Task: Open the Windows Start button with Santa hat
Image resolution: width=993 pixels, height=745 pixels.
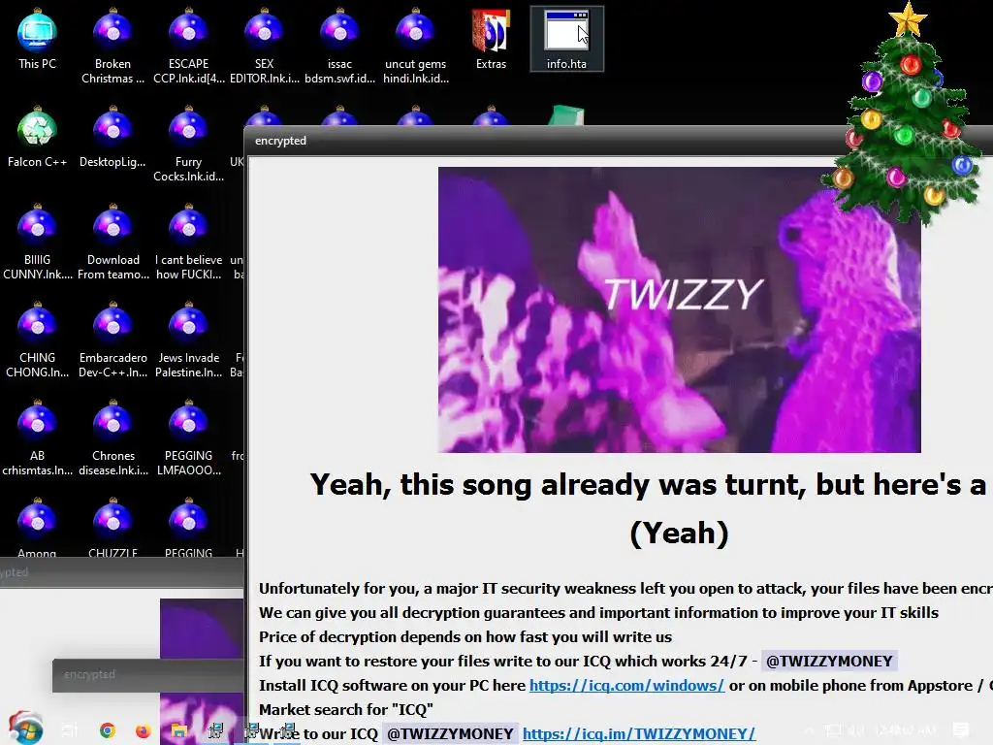Action: coord(25,729)
